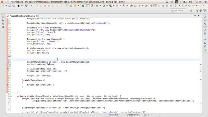Open the Back history dropdown
The height and width of the screenshot is (117, 208).
pyautogui.click(x=197, y=6)
